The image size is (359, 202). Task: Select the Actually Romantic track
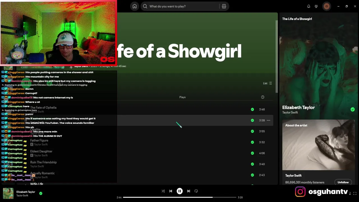[x=42, y=173]
